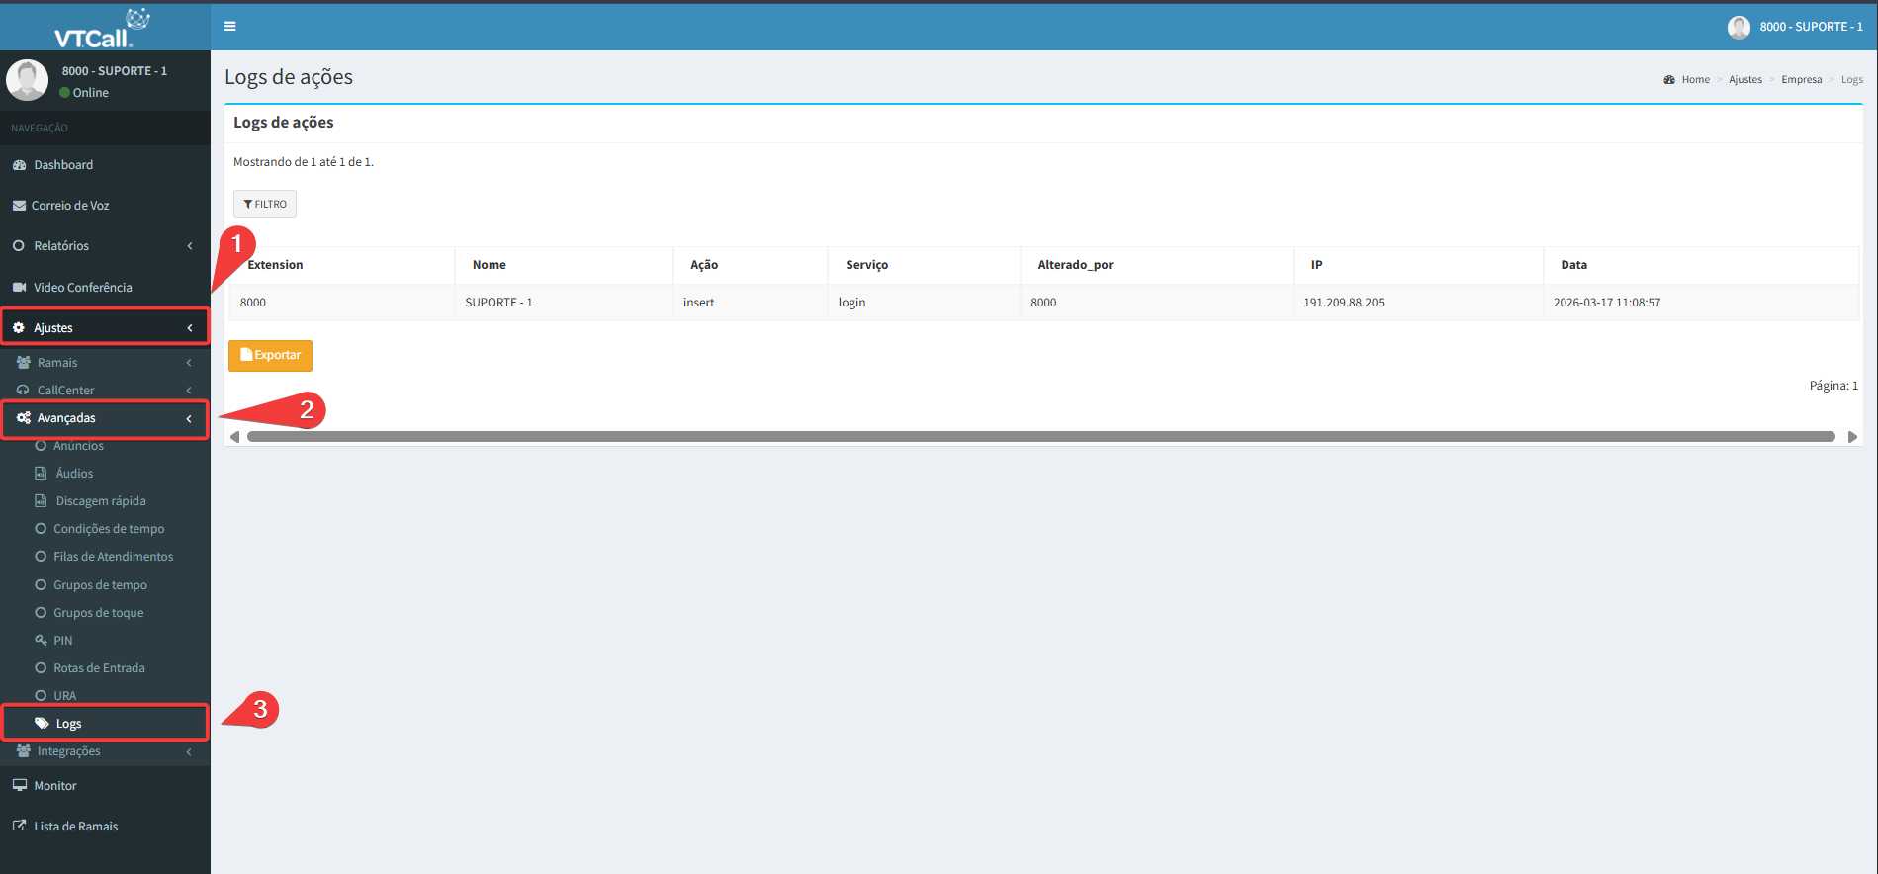This screenshot has height=874, width=1878.
Task: Click the horizontal scrollbar right arrow
Action: coord(1851,437)
